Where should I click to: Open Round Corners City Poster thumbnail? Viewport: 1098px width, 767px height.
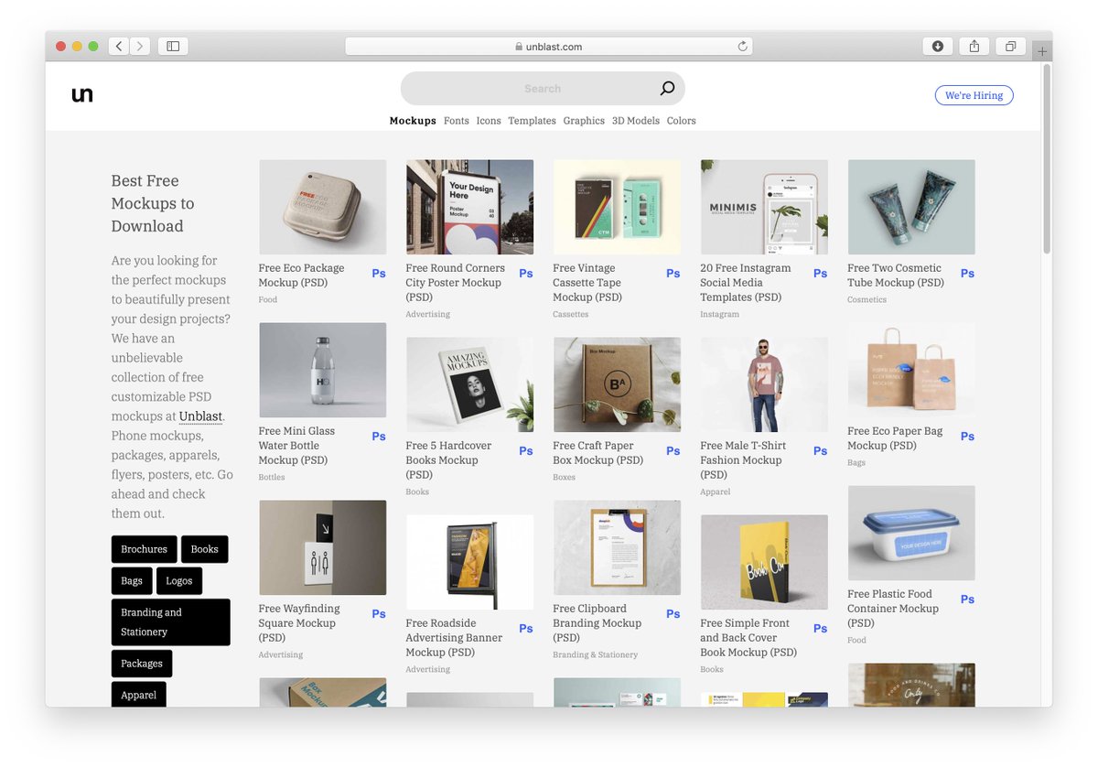pos(469,207)
